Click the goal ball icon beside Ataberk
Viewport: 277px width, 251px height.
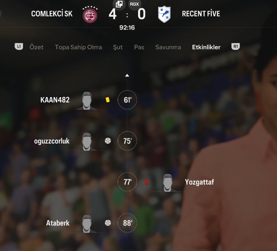(x=108, y=223)
